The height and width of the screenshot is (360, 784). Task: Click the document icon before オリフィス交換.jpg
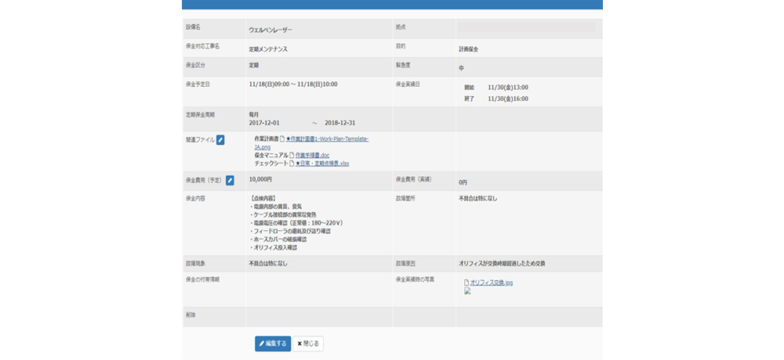pyautogui.click(x=466, y=283)
